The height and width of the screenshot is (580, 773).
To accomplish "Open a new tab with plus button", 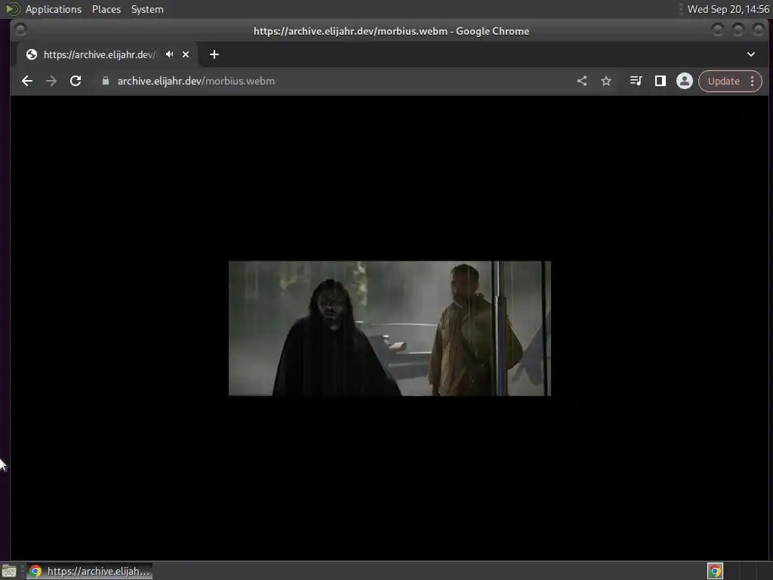I will point(214,54).
